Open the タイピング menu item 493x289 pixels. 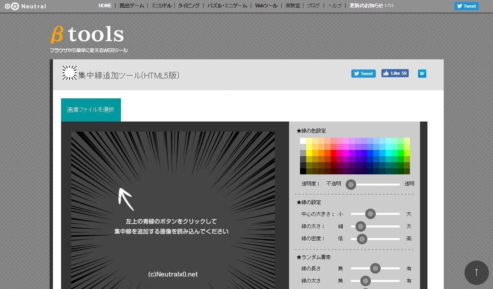pyautogui.click(x=189, y=6)
